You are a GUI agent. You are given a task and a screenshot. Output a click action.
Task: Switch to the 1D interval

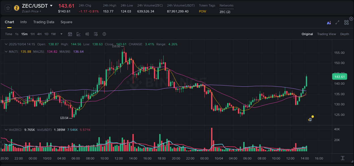46,34
